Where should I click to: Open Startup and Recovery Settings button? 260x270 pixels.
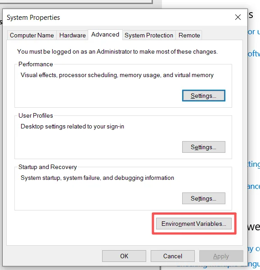pyautogui.click(x=204, y=198)
